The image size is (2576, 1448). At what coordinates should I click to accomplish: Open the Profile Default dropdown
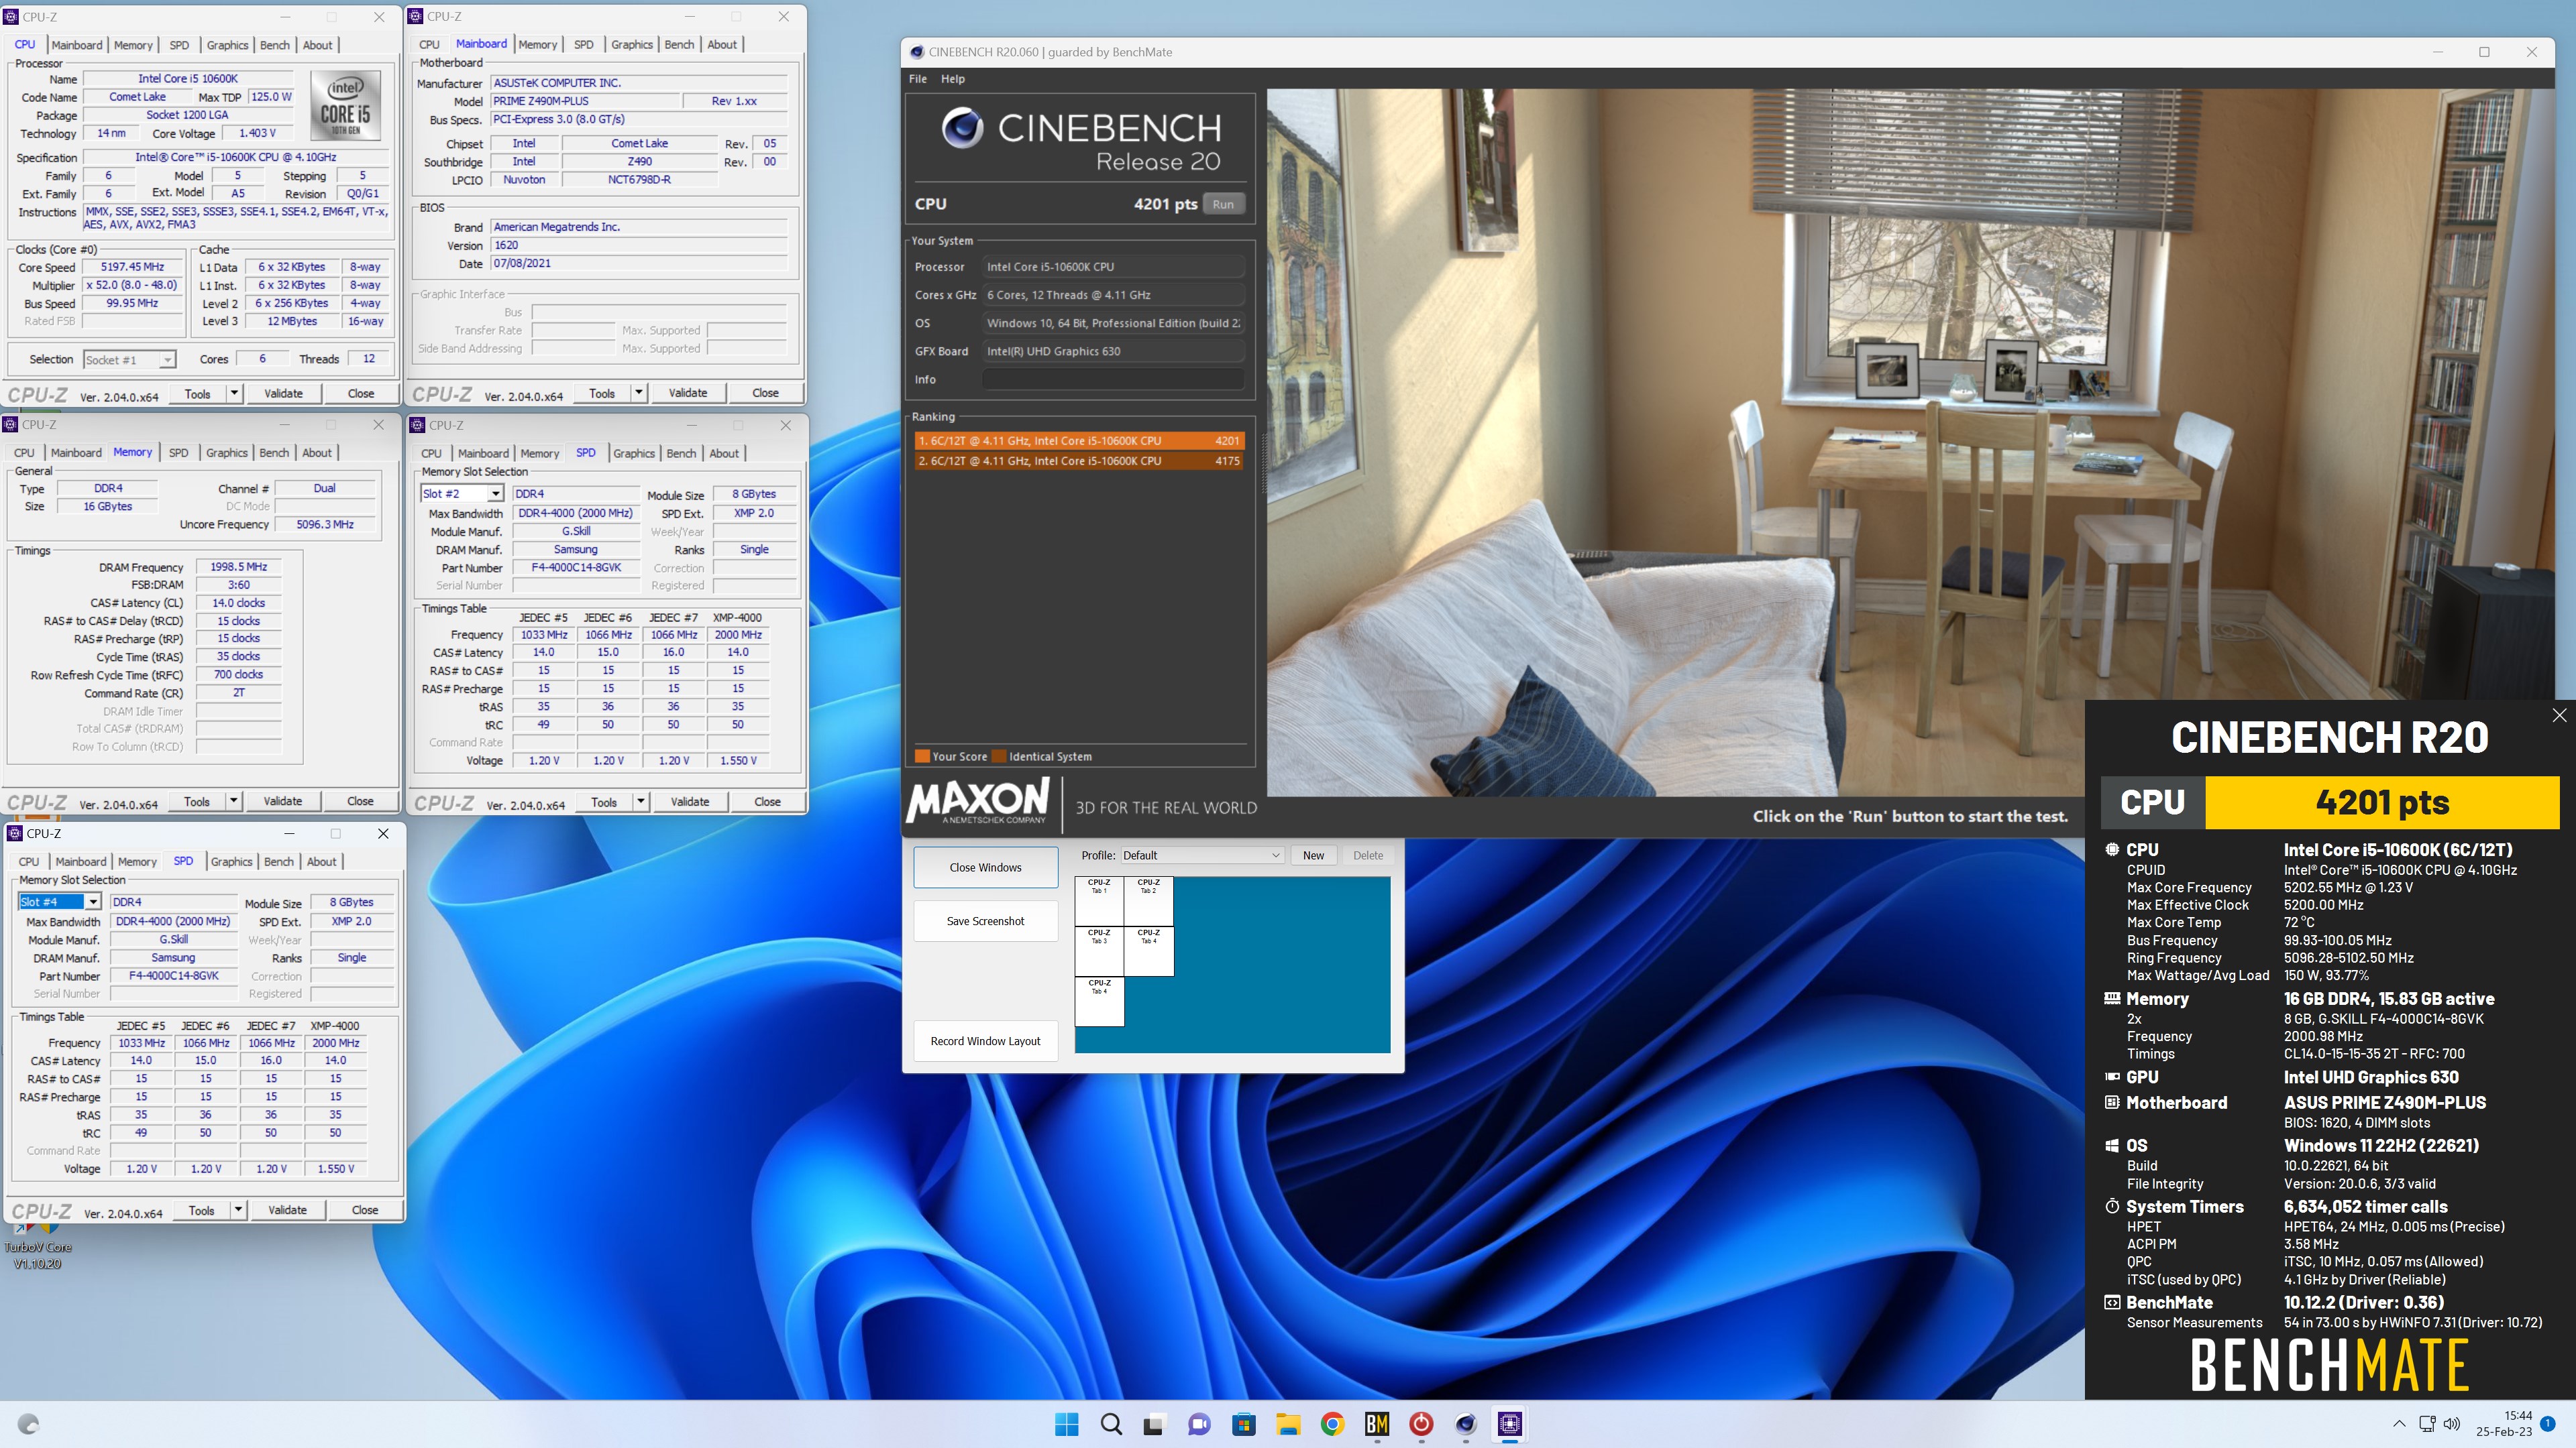(x=1201, y=855)
